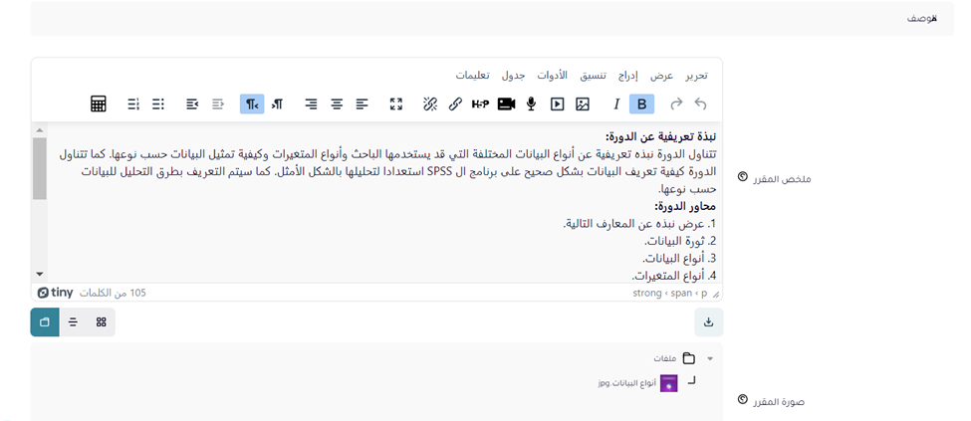Open the تنسيق format menu
This screenshot has width=971, height=421.
point(594,76)
